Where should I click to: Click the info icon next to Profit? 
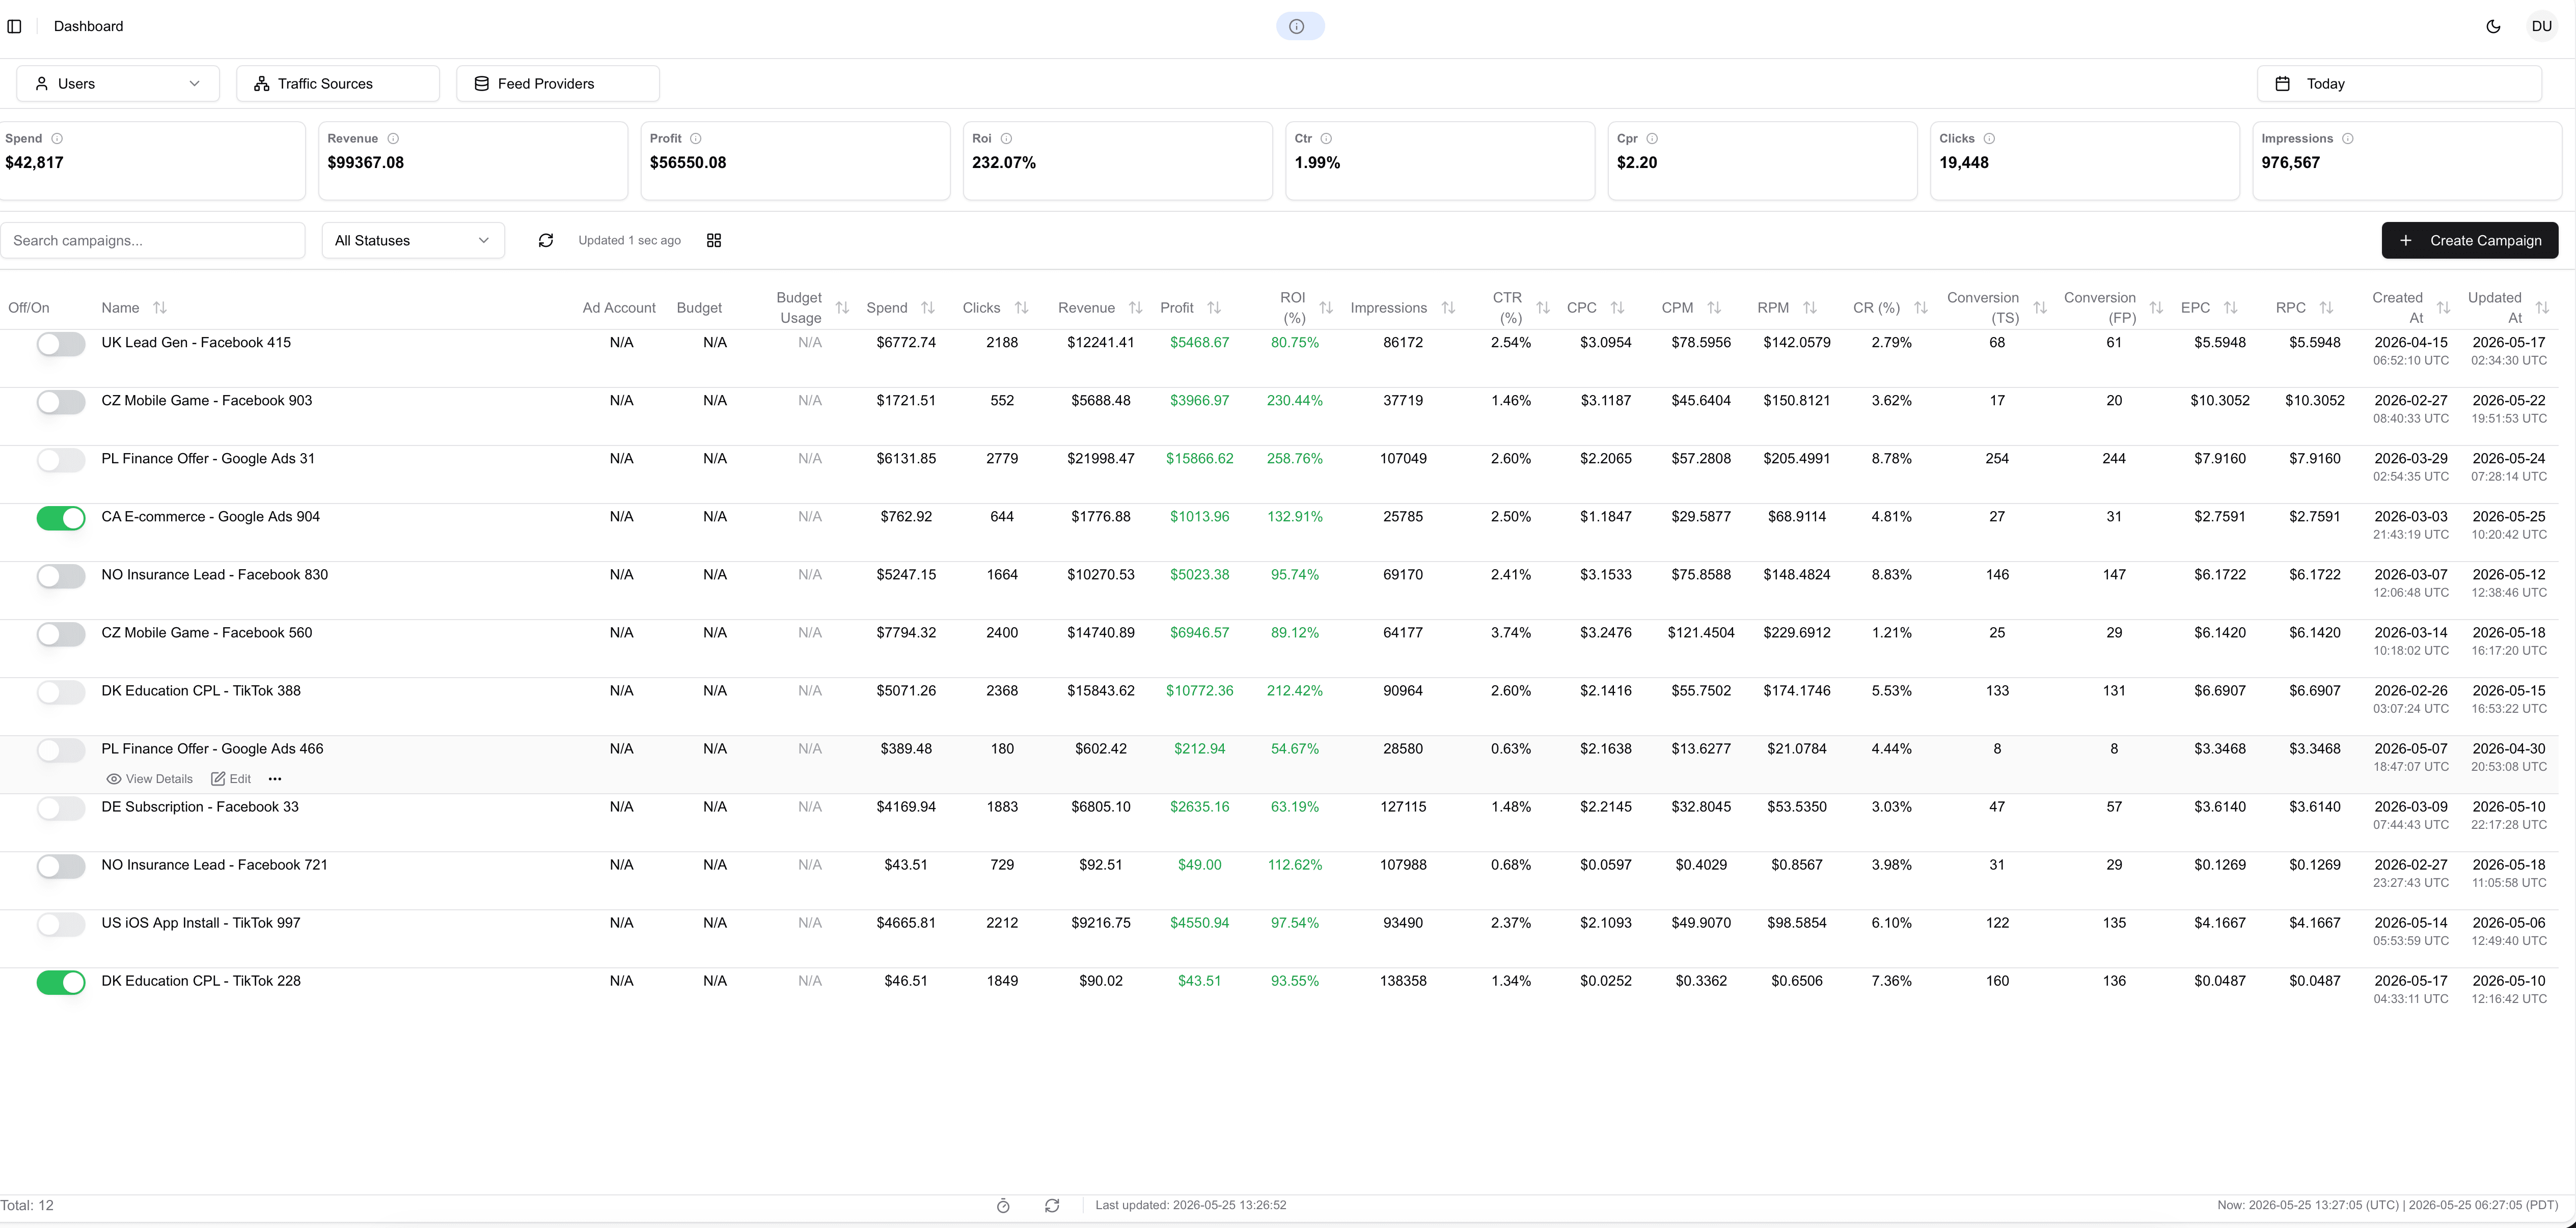tap(696, 139)
